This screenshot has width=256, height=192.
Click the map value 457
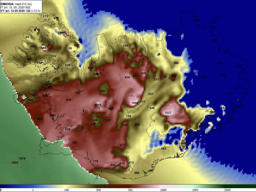pos(135,76)
